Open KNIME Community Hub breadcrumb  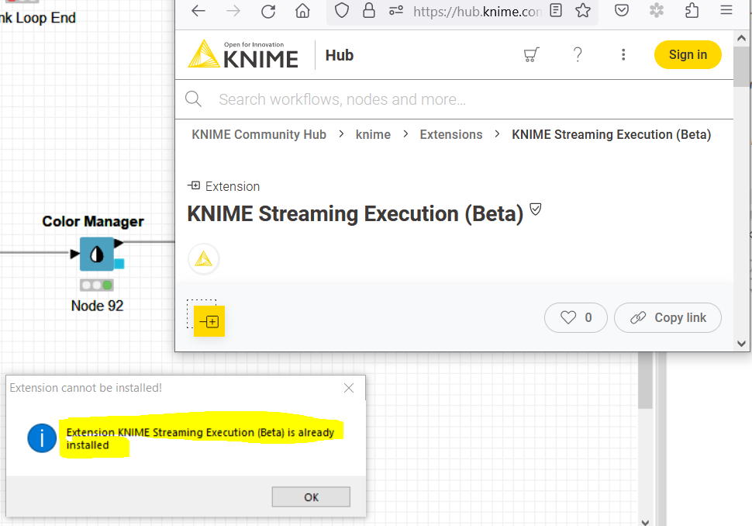click(x=259, y=134)
